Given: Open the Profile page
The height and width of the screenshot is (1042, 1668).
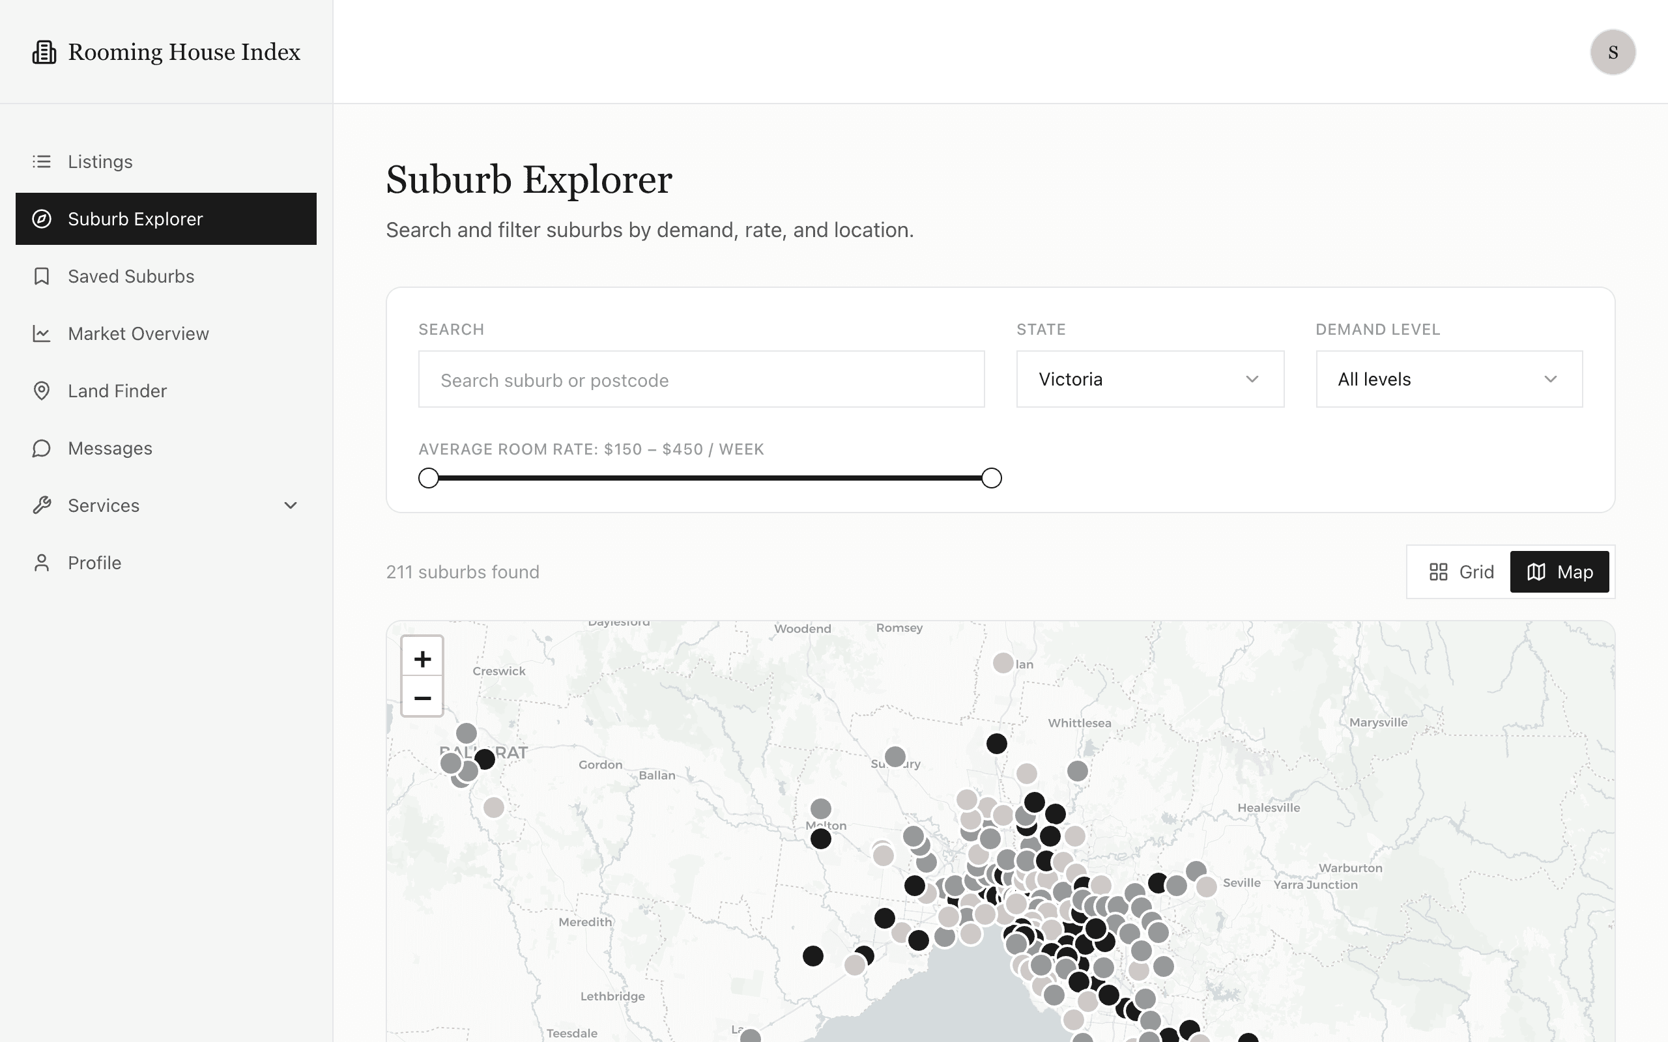Looking at the screenshot, I should pos(166,563).
